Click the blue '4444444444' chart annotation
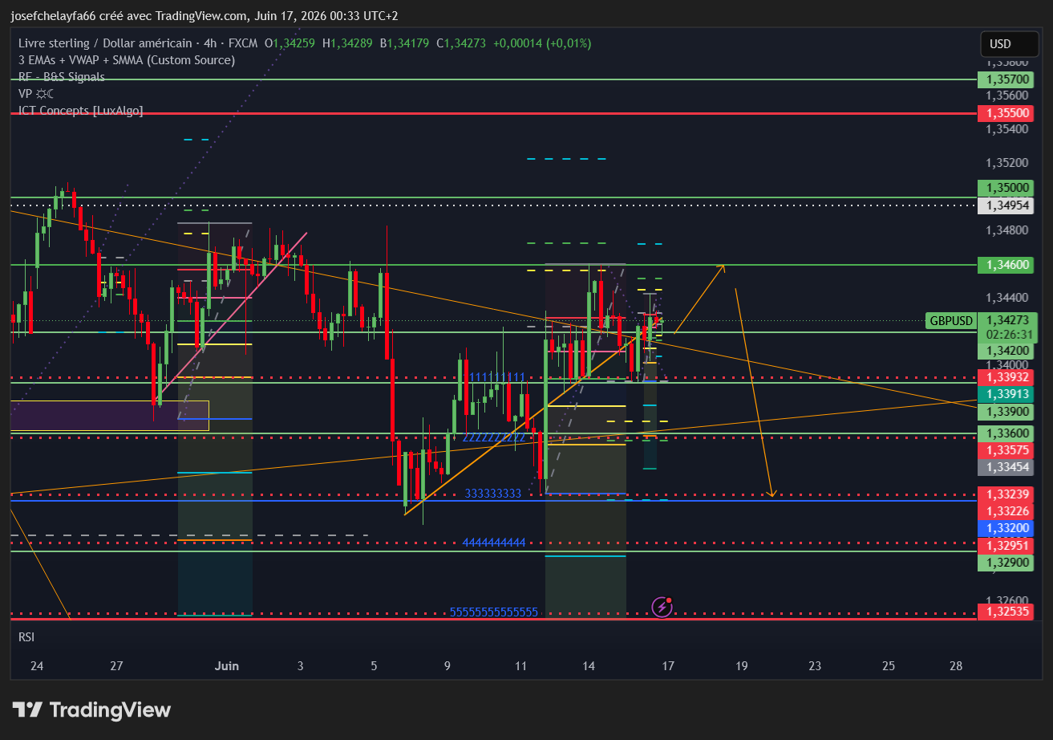The image size is (1053, 740). pos(494,543)
